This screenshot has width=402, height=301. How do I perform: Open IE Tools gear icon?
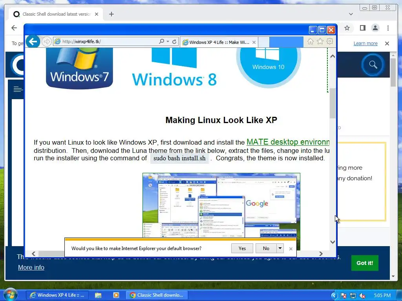click(x=330, y=41)
